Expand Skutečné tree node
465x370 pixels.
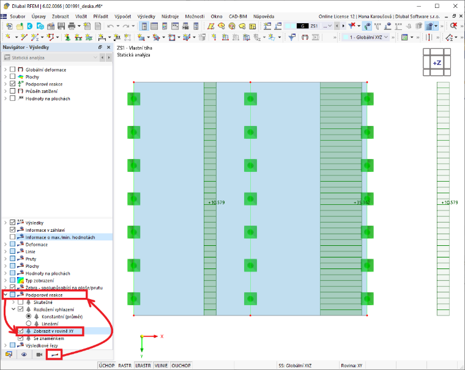click(13, 302)
